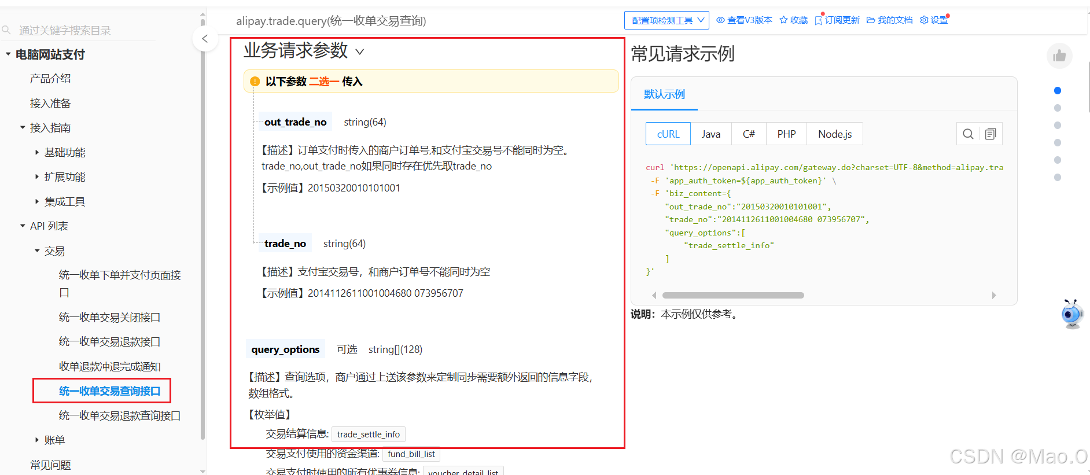1090x475 pixels.
Task: Jump to the first page anchor dot
Action: [1058, 90]
